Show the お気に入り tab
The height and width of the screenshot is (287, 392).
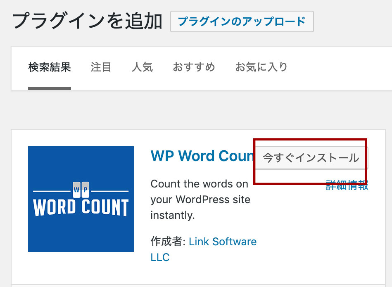coord(261,67)
